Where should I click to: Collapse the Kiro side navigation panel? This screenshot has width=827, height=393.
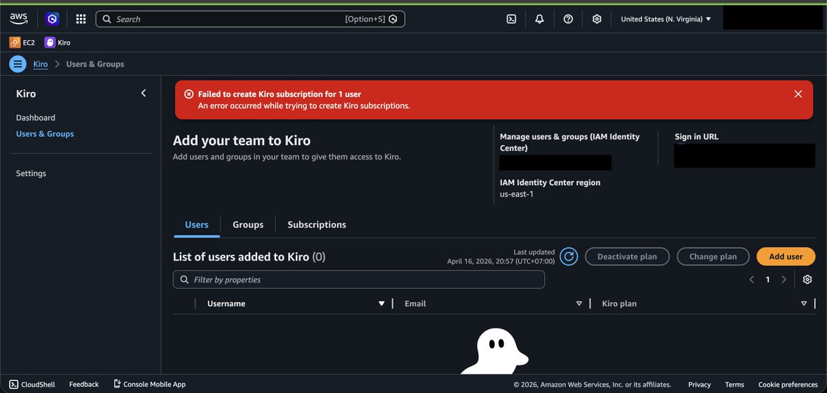(143, 93)
